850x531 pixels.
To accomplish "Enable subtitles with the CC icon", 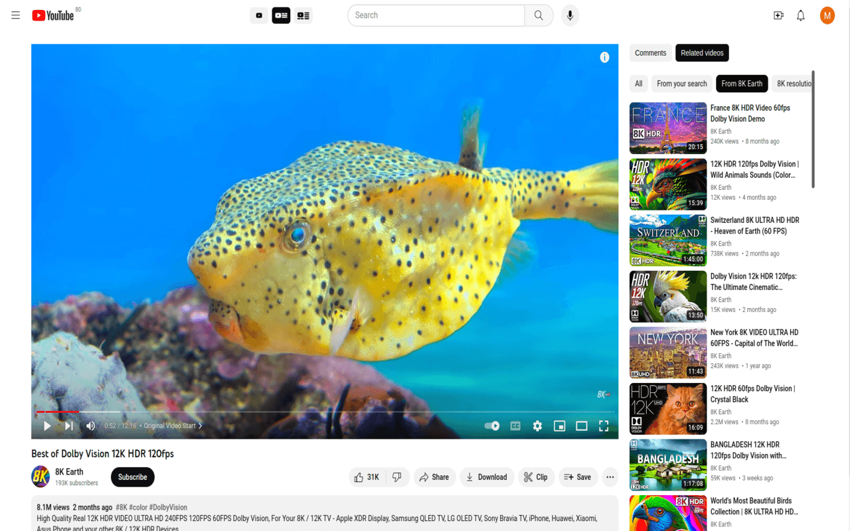I will tap(515, 425).
